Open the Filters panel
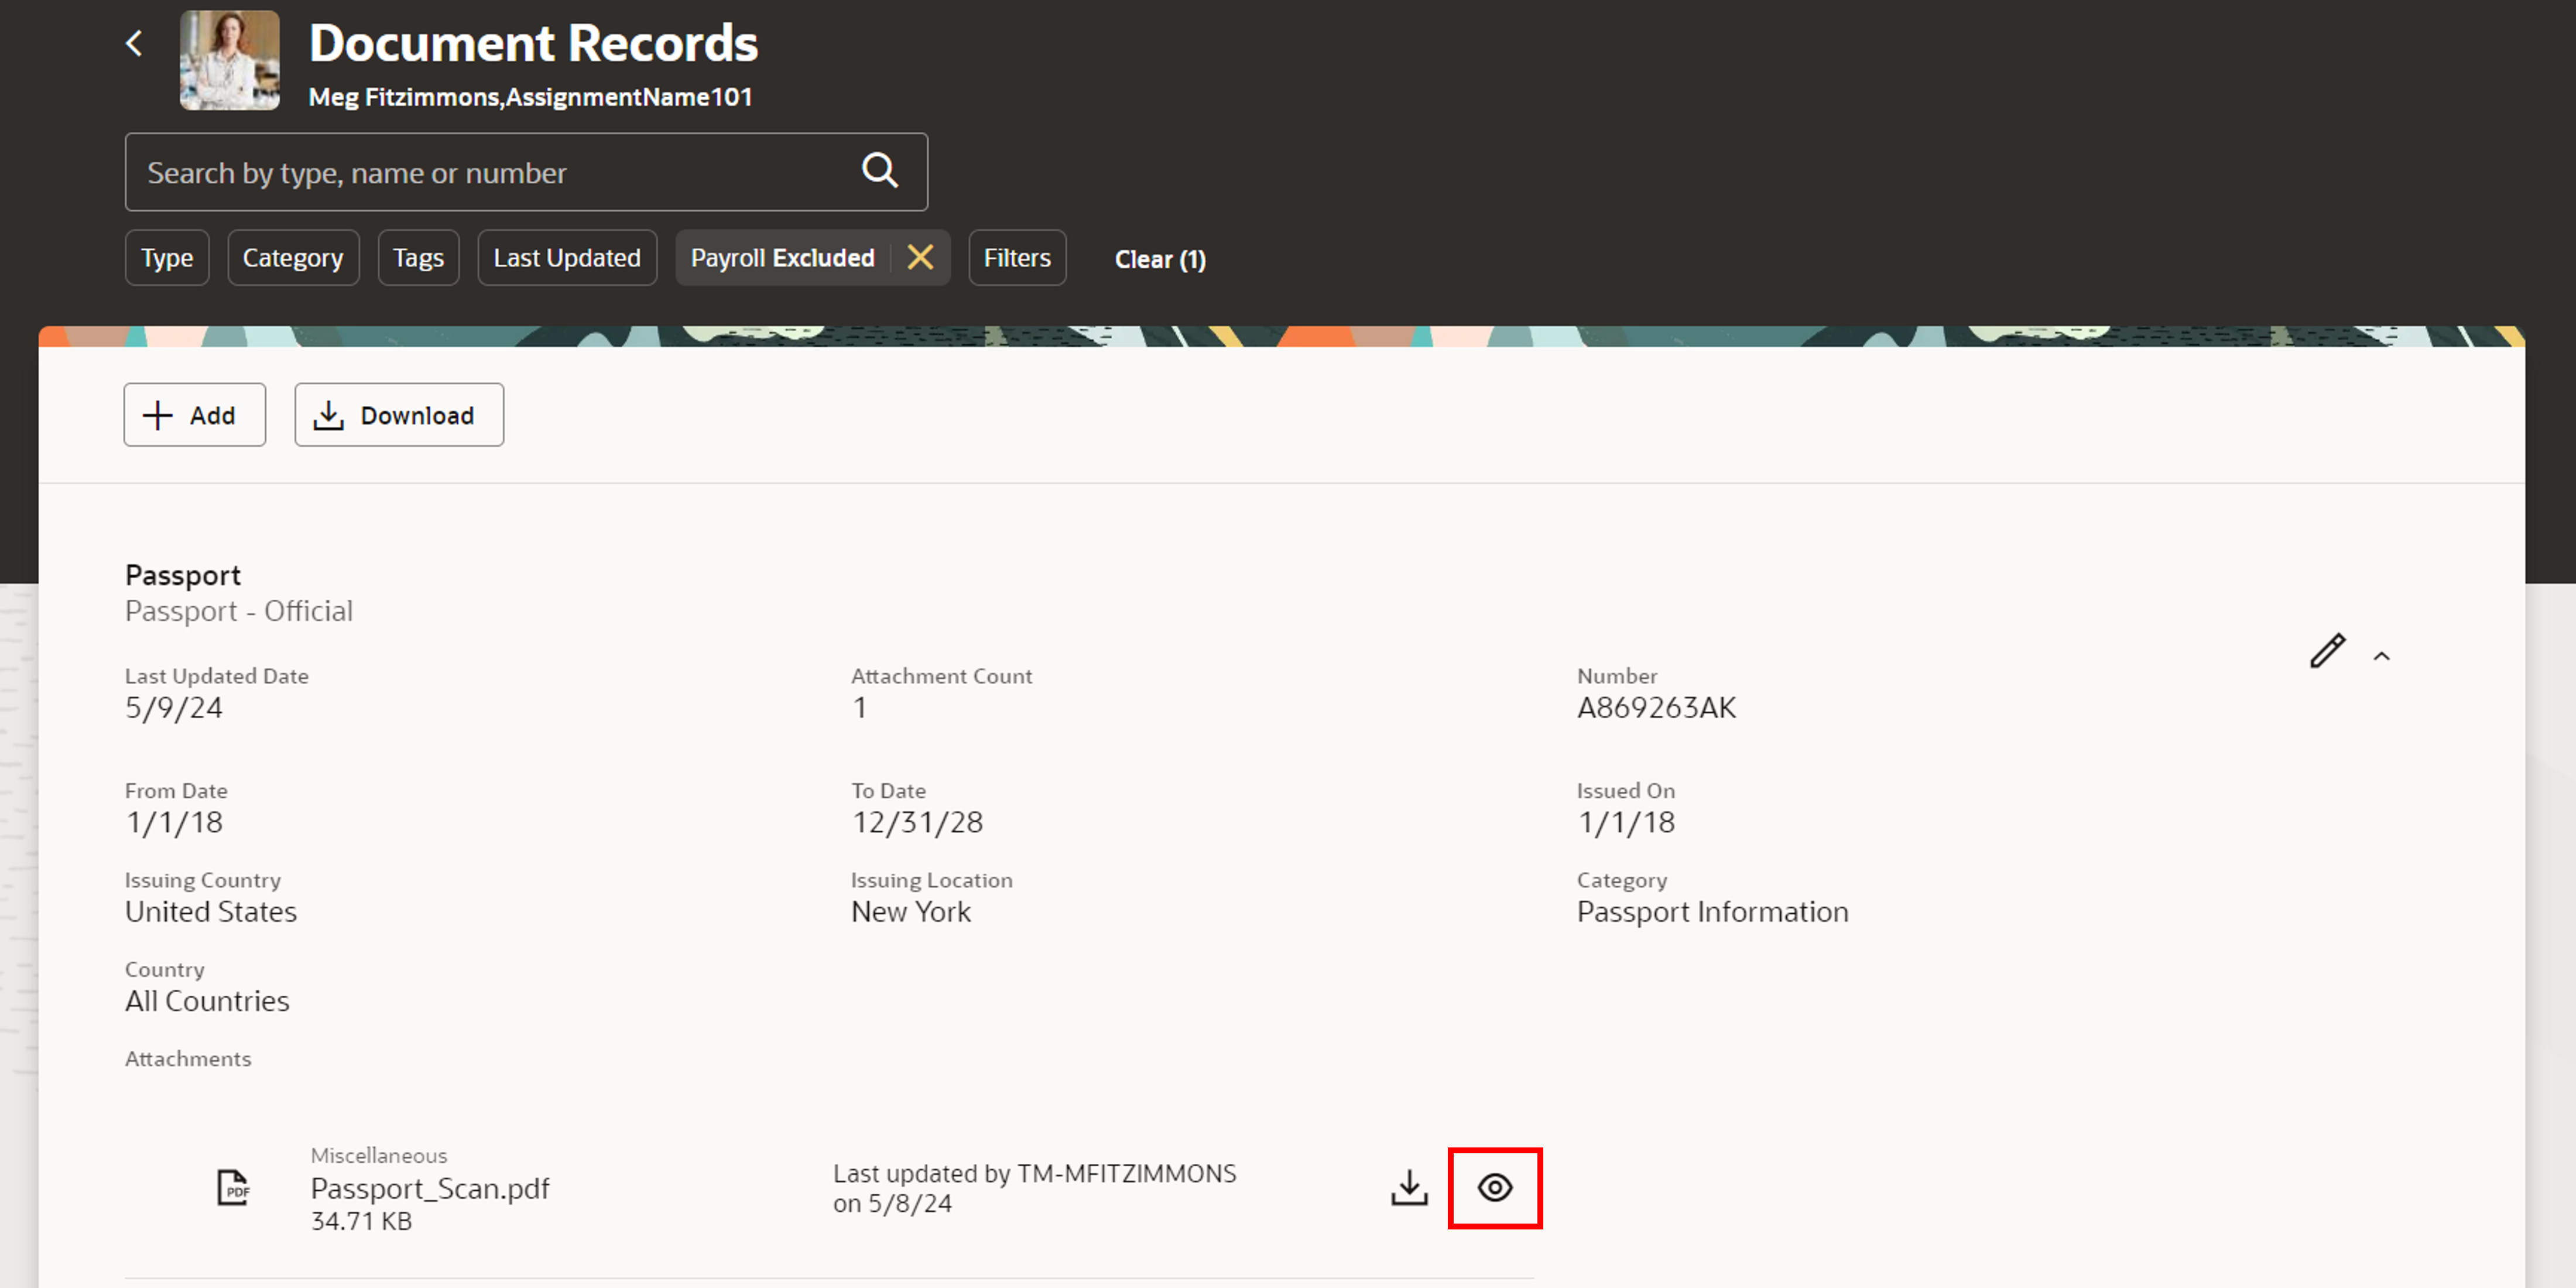The image size is (2576, 1288). (1017, 258)
